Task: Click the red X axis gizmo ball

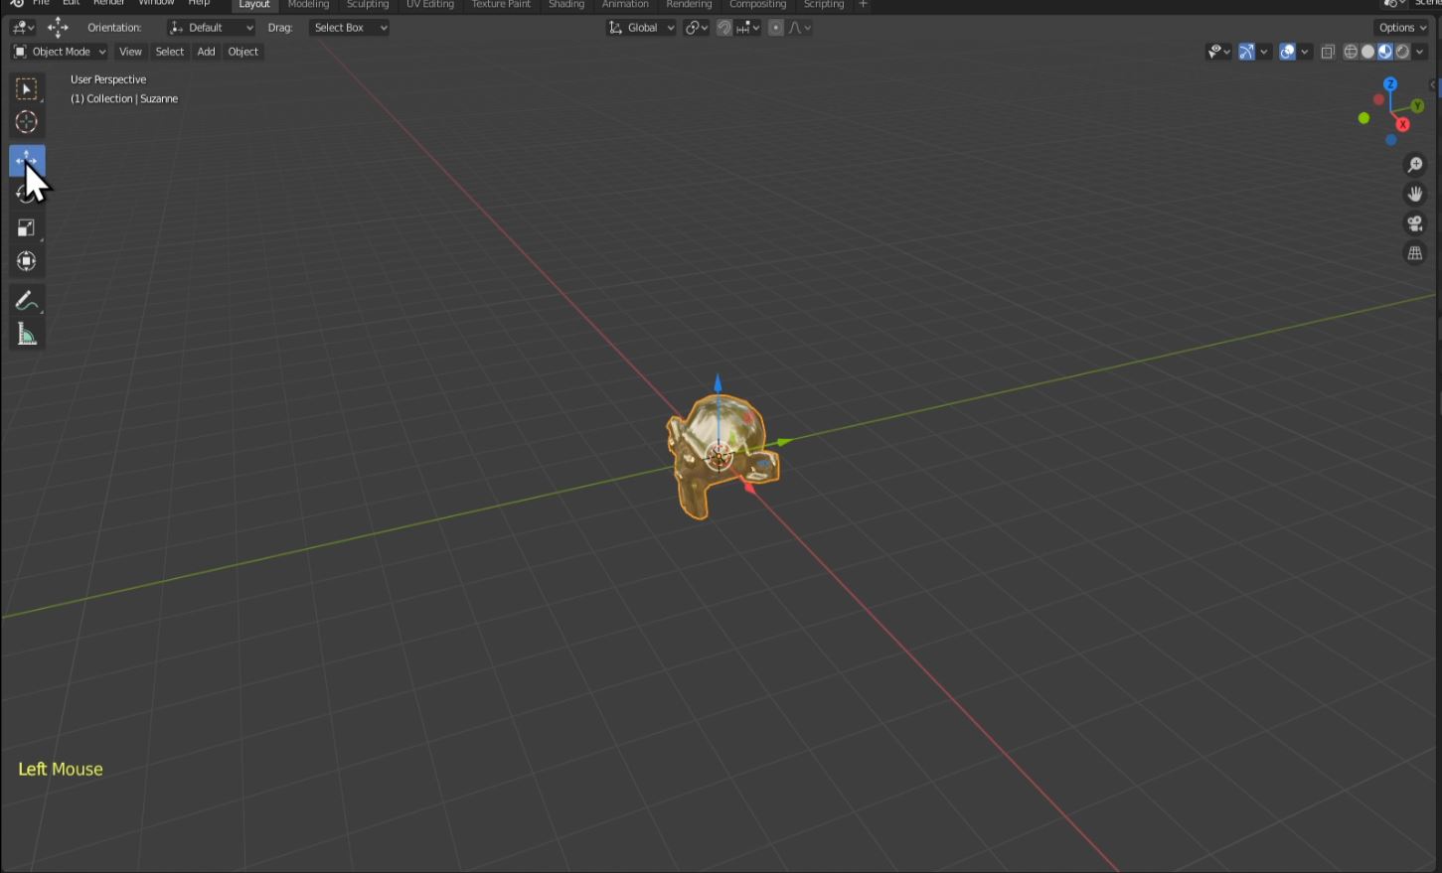Action: pyautogui.click(x=1402, y=124)
